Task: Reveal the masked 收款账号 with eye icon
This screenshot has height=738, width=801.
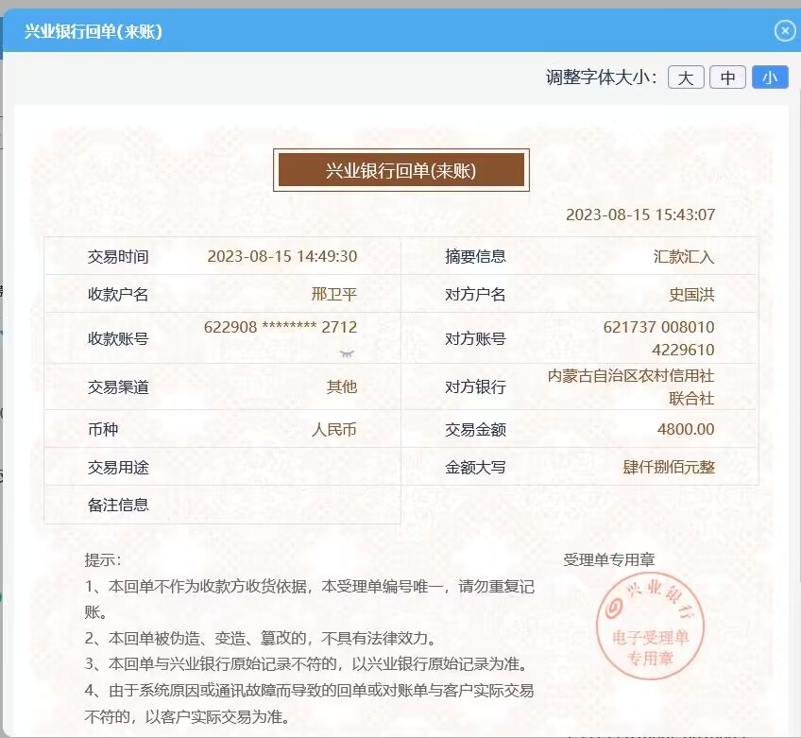Action: tap(347, 352)
